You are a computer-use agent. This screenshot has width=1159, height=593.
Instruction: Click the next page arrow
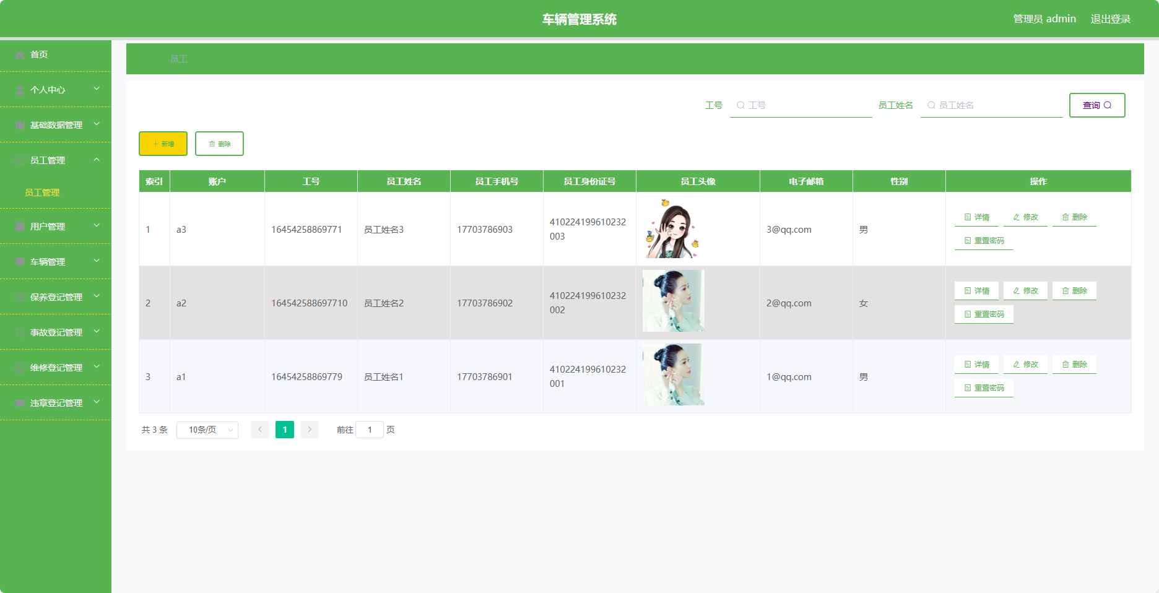[310, 430]
